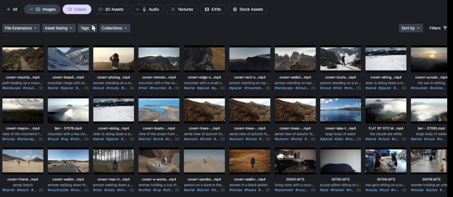
Task: Open the Tags filter
Action: pos(84,28)
